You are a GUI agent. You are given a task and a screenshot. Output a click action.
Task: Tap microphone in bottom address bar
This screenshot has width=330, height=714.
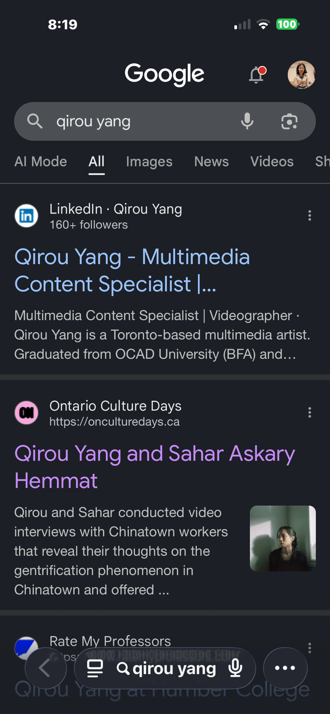(x=235, y=668)
